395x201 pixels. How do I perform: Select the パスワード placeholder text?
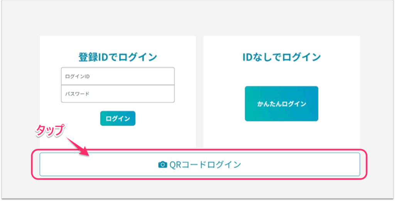point(77,94)
